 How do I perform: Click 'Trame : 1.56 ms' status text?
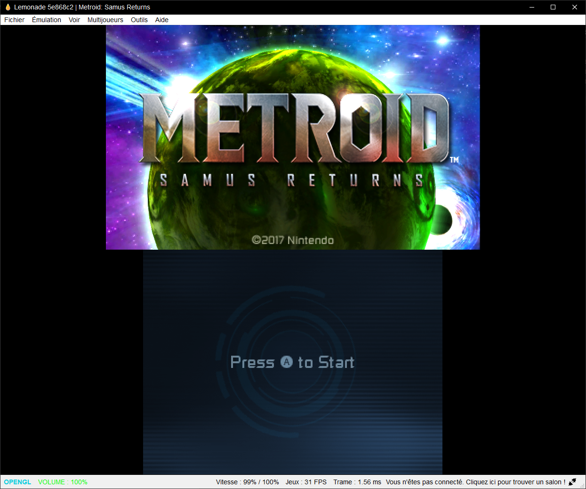(x=357, y=482)
